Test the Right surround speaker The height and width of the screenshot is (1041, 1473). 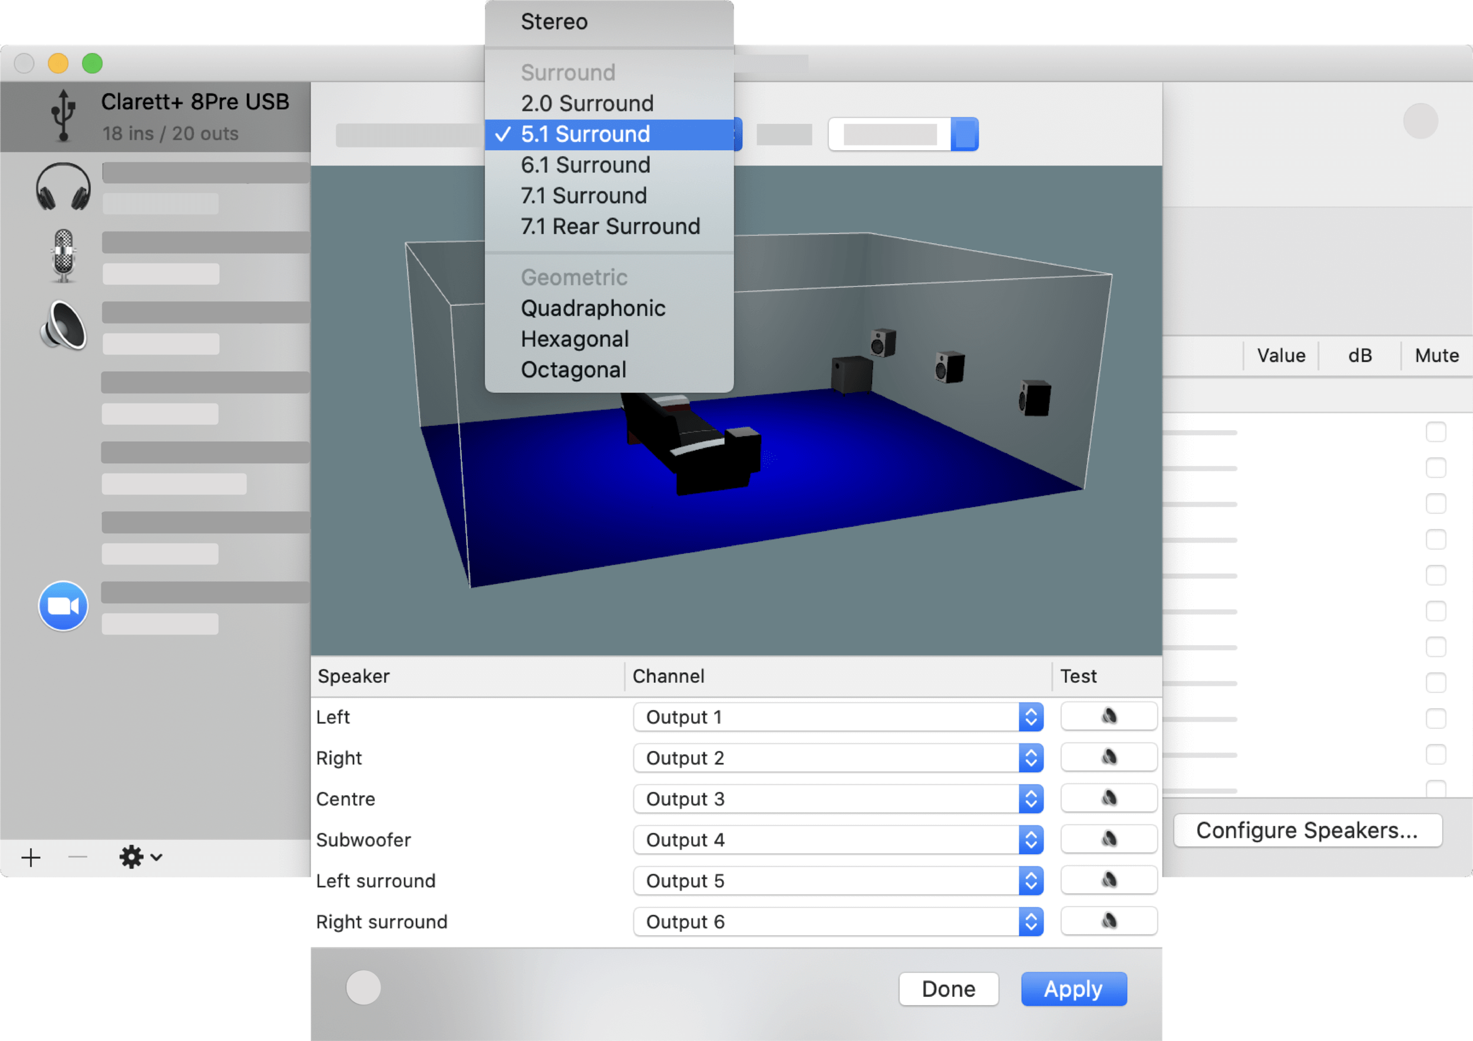click(x=1109, y=921)
